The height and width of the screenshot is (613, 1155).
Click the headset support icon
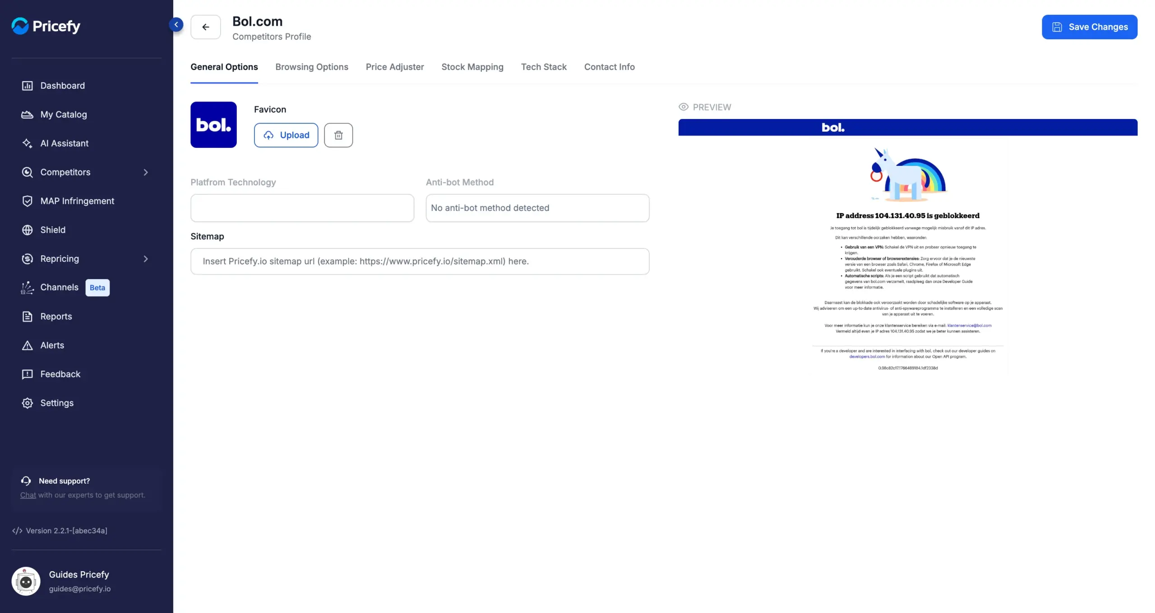pos(26,481)
